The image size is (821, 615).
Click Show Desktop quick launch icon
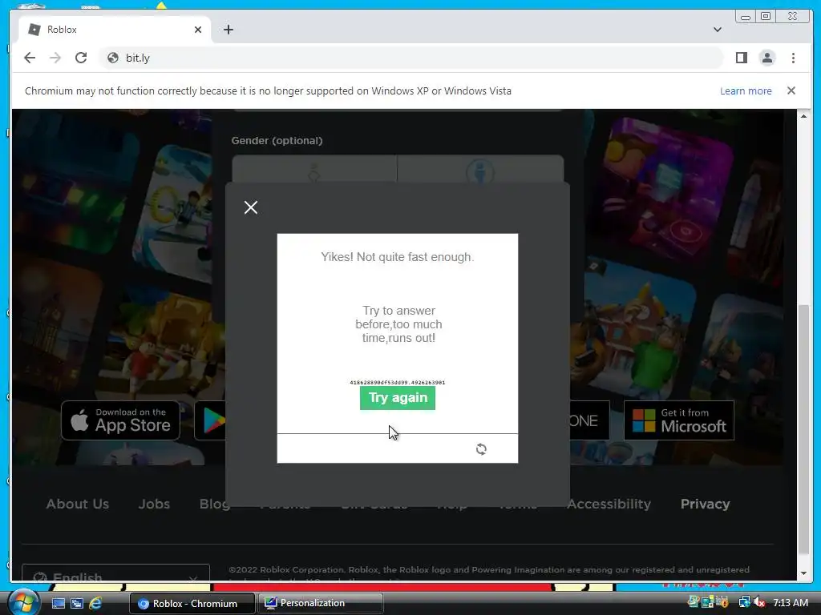tap(59, 604)
